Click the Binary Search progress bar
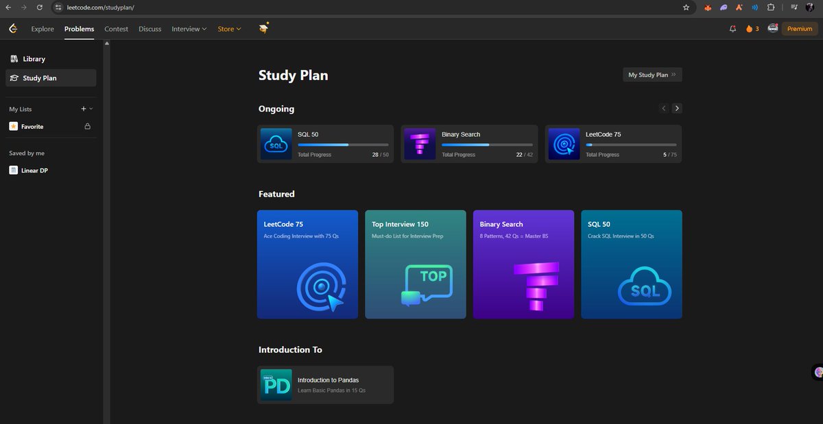Screen dimensions: 823x424 [487, 145]
